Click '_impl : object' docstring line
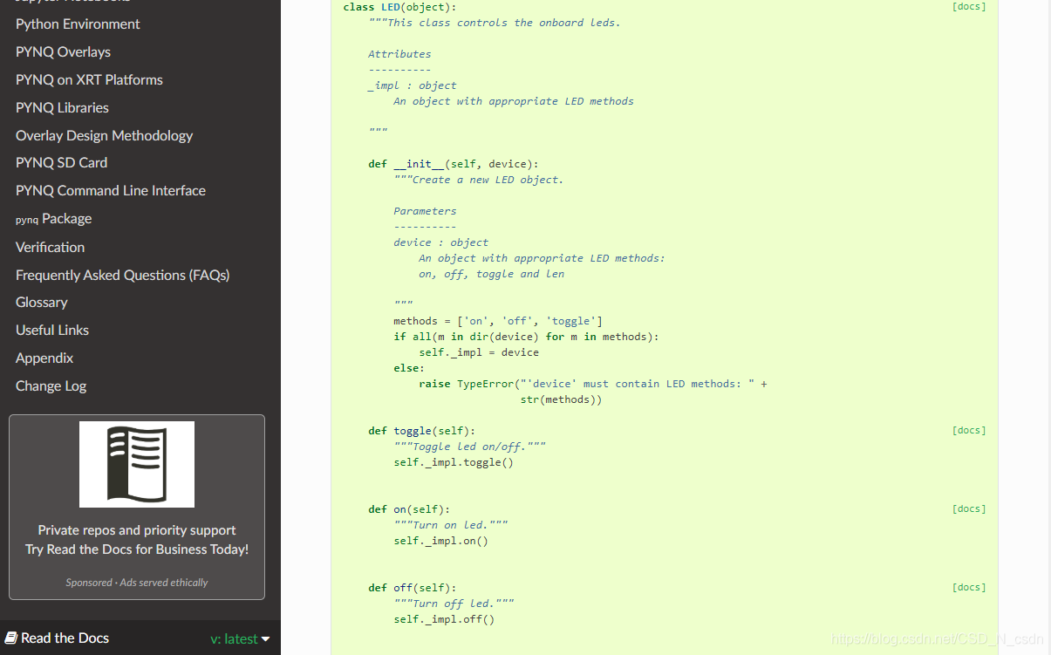This screenshot has height=655, width=1051. click(x=413, y=85)
